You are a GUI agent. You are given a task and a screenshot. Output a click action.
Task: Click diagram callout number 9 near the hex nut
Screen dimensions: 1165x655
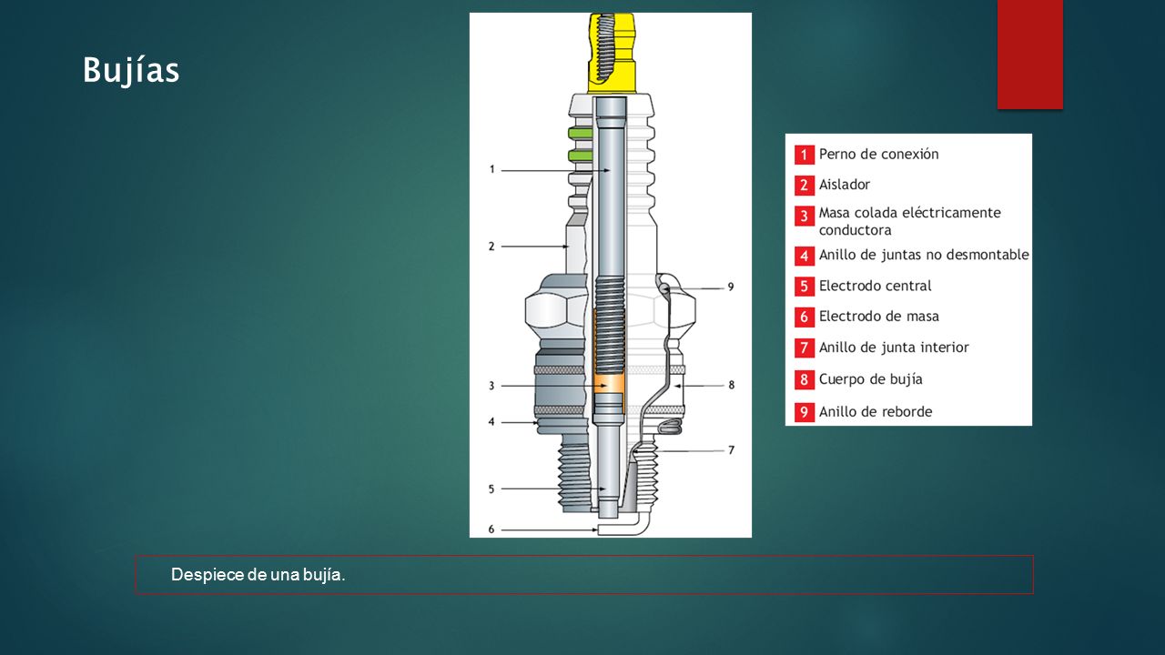(x=731, y=287)
